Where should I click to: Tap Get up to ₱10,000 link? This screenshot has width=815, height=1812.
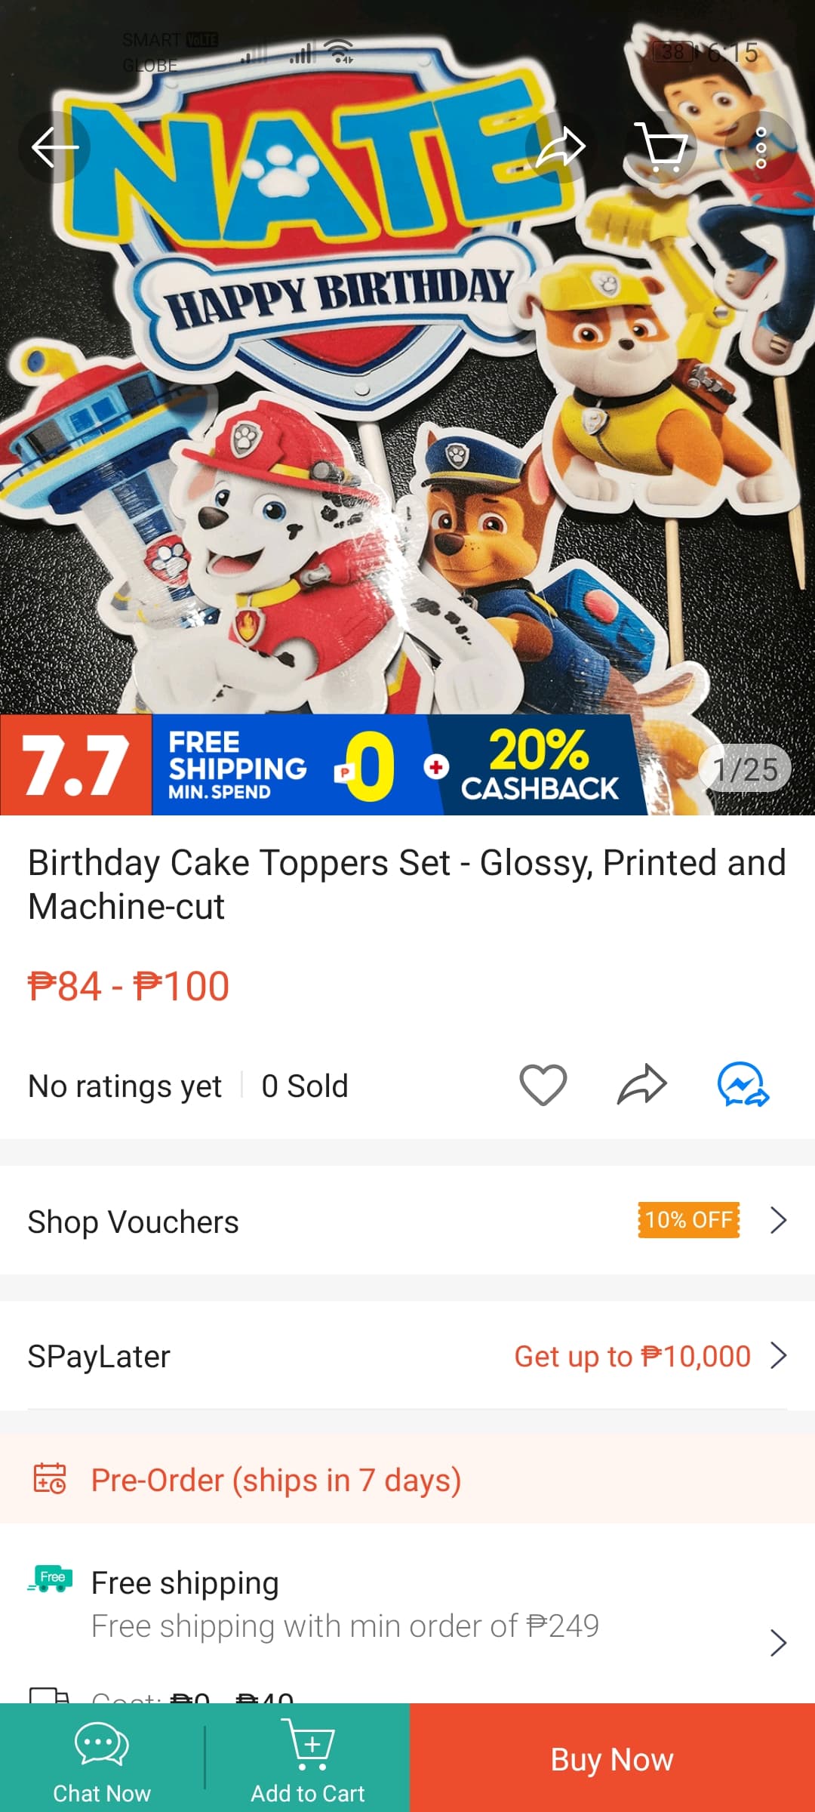pyautogui.click(x=632, y=1357)
